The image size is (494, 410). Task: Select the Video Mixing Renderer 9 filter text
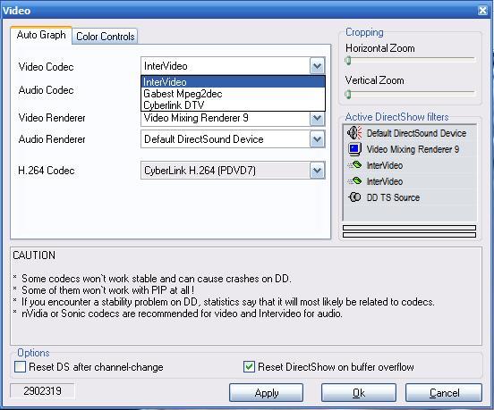[x=413, y=149]
